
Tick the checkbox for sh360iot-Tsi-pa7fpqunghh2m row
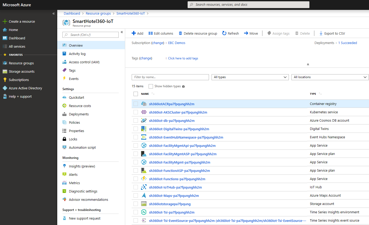pos(136,212)
